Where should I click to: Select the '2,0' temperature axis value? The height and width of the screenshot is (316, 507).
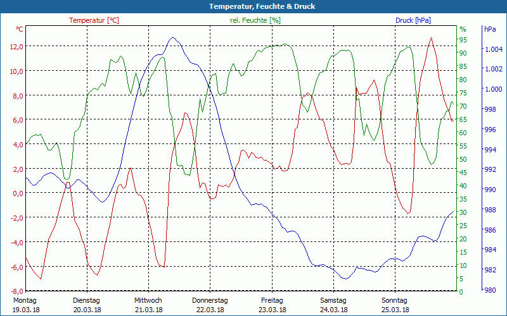(18, 169)
